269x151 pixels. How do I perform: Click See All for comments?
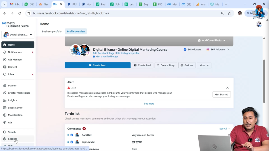point(223,128)
